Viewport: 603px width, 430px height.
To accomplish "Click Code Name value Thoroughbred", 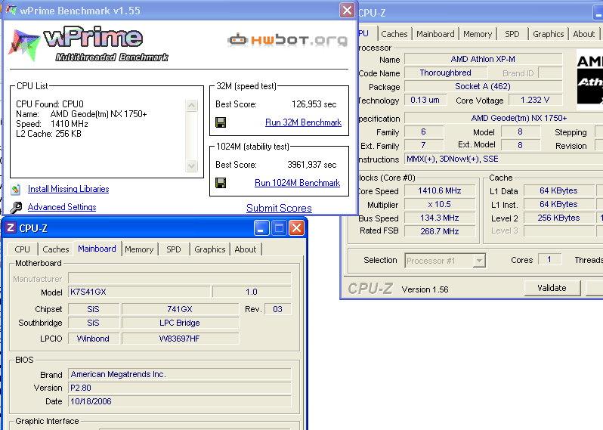I will (446, 73).
